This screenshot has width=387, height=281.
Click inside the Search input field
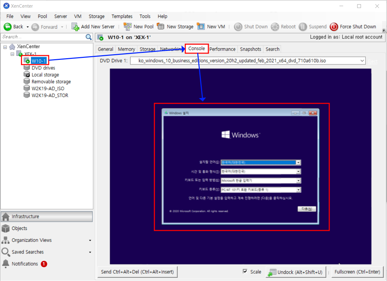coord(43,37)
